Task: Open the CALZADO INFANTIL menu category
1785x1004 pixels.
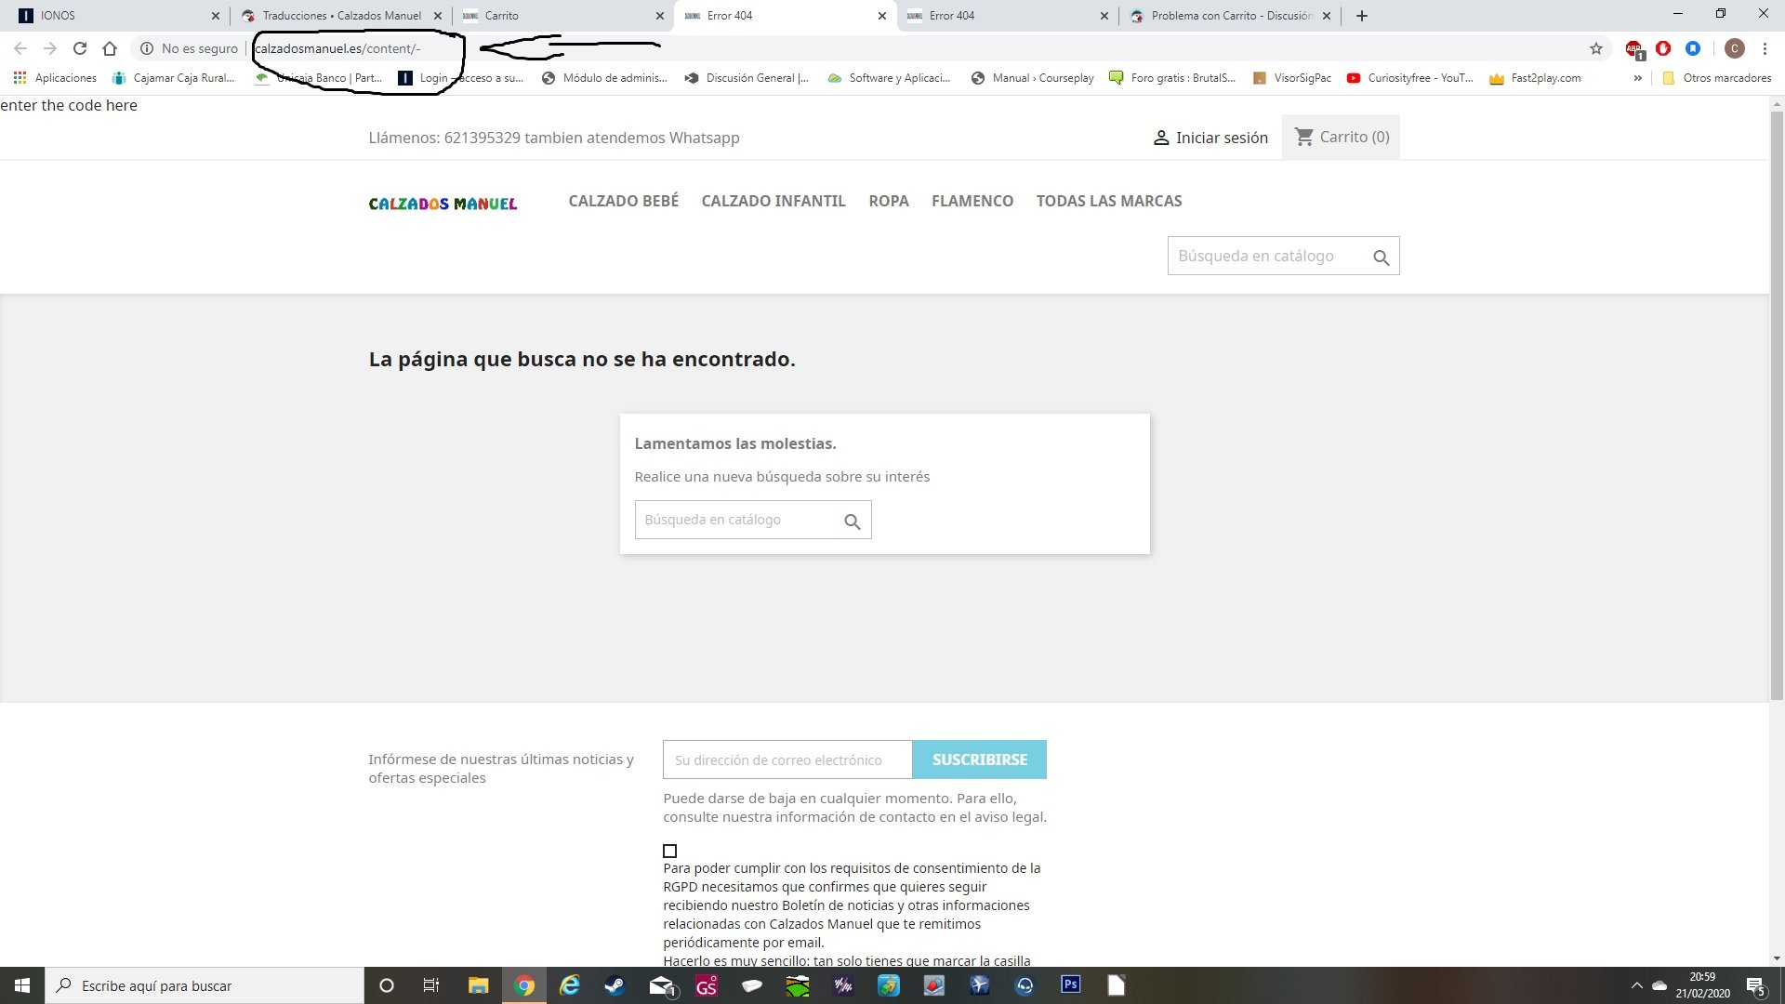Action: tap(773, 201)
